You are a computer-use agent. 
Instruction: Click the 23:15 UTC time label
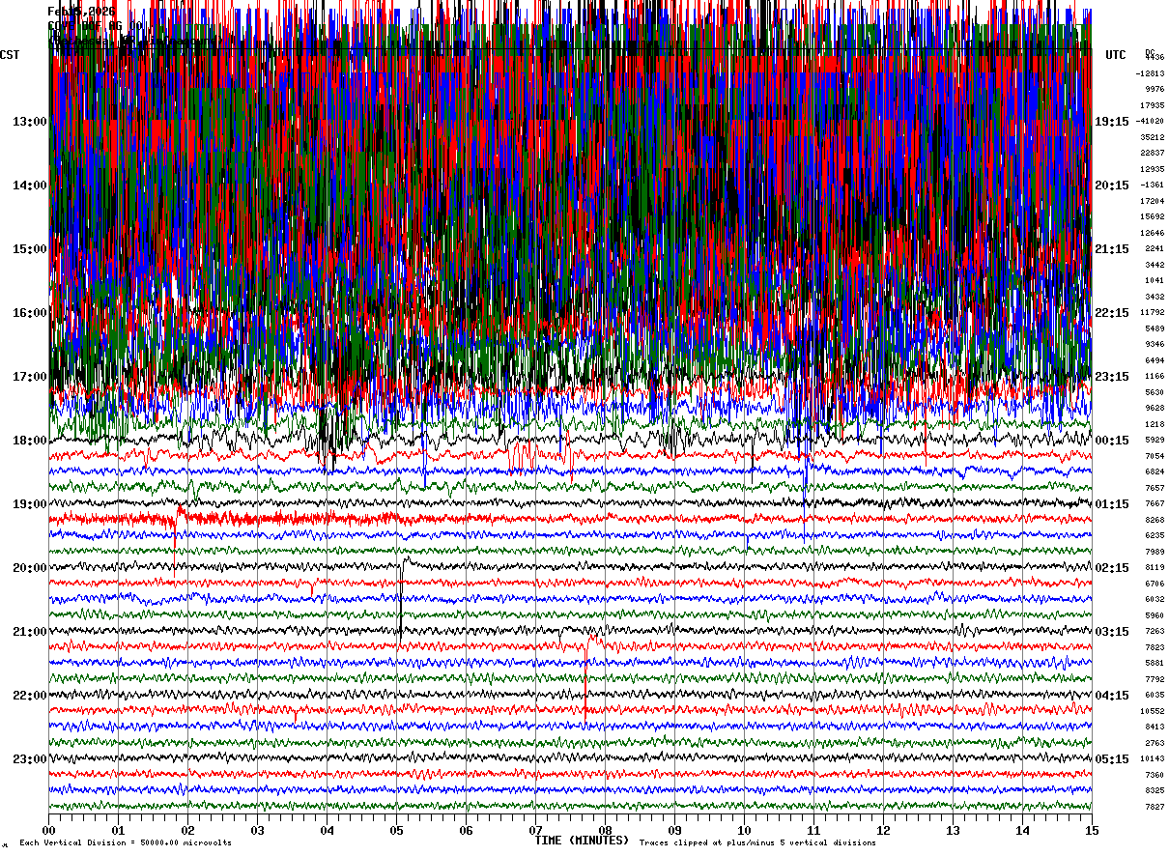[x=1112, y=377]
